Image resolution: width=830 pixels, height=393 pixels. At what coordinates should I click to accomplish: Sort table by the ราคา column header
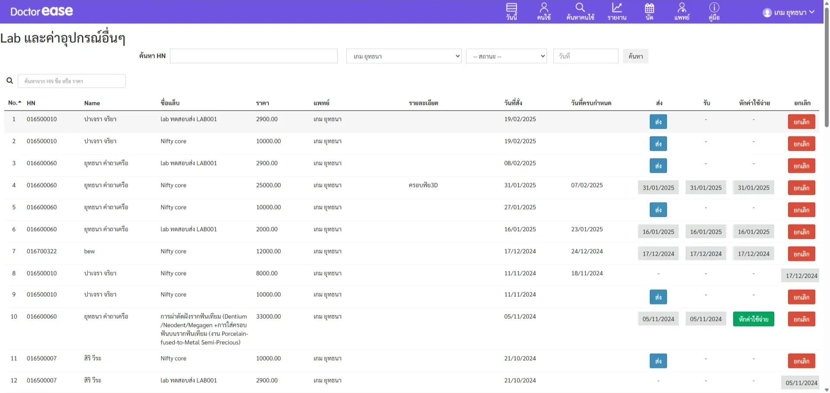coord(262,103)
